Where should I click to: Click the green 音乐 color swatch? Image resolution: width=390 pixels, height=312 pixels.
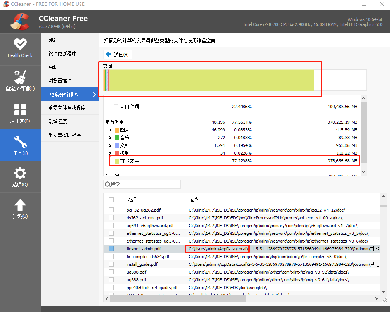tap(117, 138)
